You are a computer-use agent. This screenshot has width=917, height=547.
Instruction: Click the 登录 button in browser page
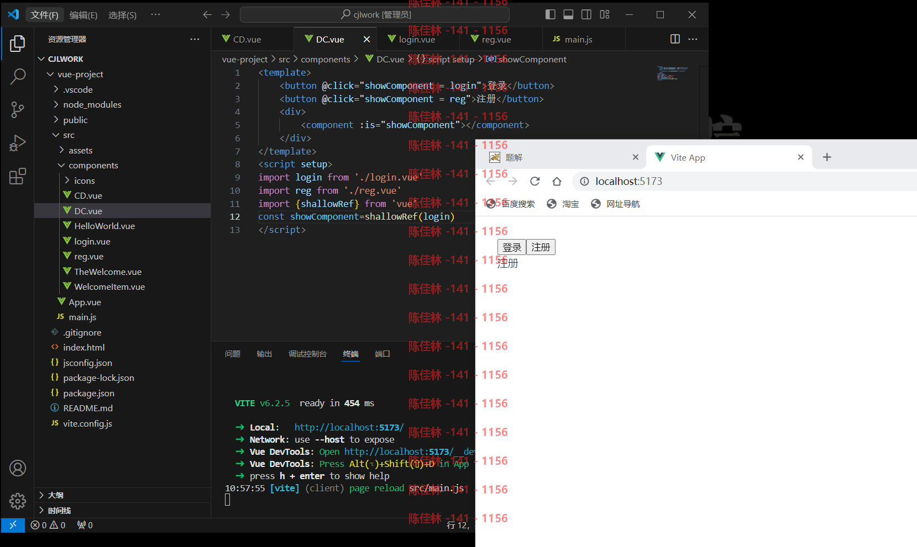tap(512, 247)
